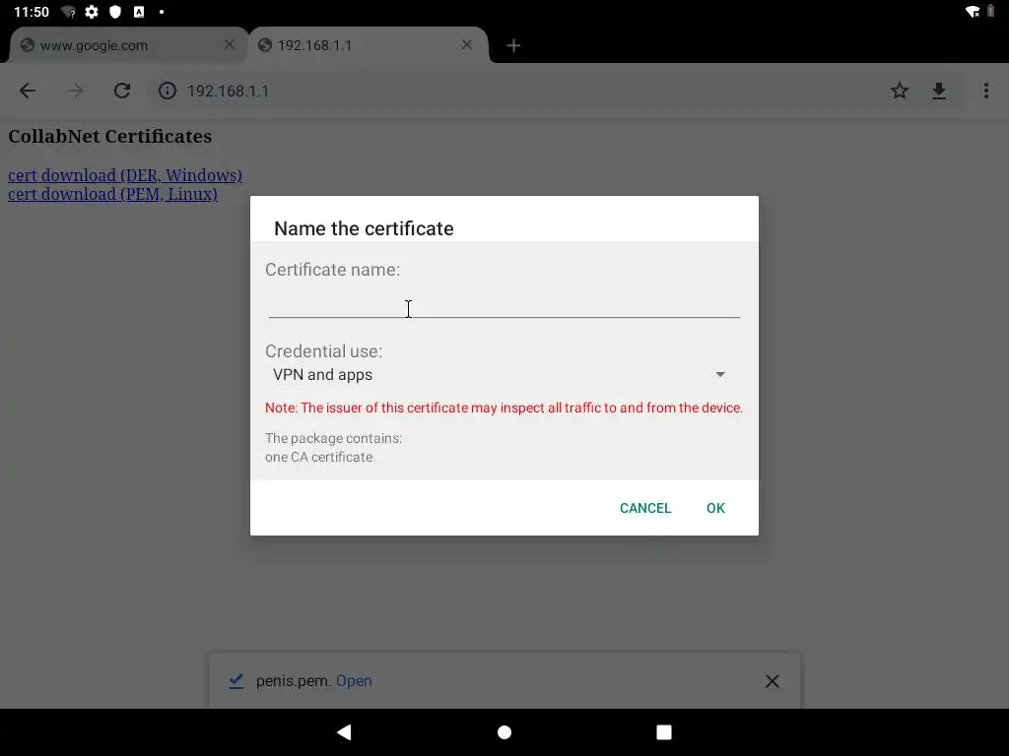1009x756 pixels.
Task: Close the www.google.com tab
Action: pyautogui.click(x=229, y=44)
